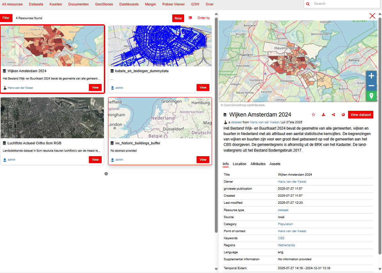Image resolution: width=382 pixels, height=273 pixels.
Task: Open the Potree Viewer menu item
Action: (x=174, y=4)
